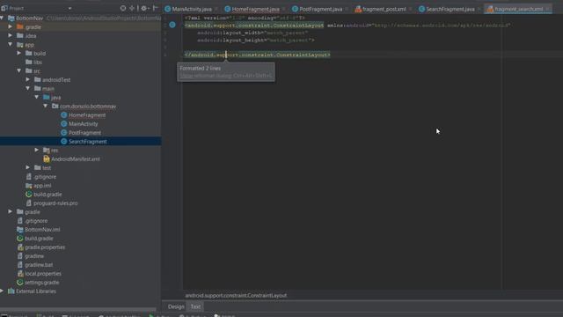The width and height of the screenshot is (563, 317).
Task: Click the BottomNav.iml module file icon
Action: pos(20,229)
